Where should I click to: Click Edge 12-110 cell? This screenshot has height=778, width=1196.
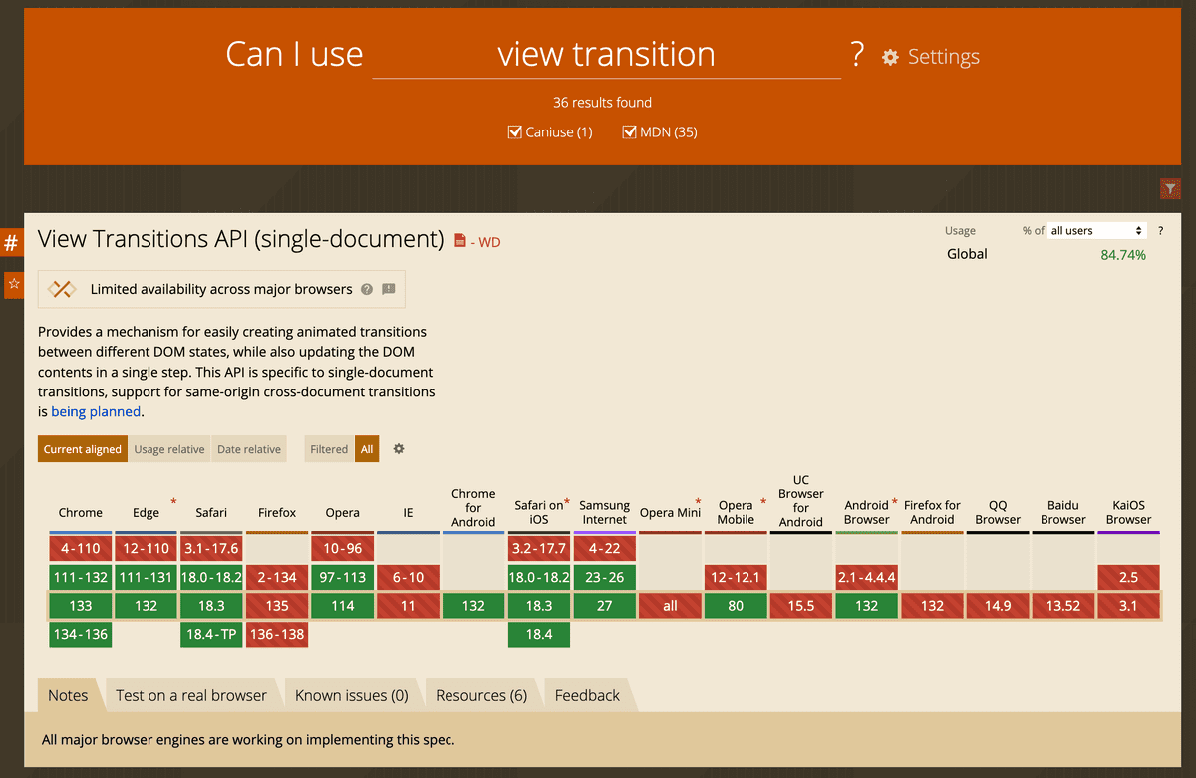146,548
